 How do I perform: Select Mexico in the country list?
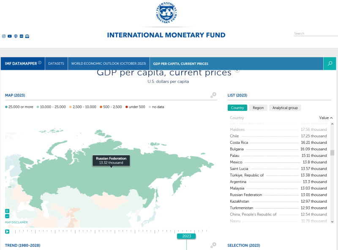[278, 162]
